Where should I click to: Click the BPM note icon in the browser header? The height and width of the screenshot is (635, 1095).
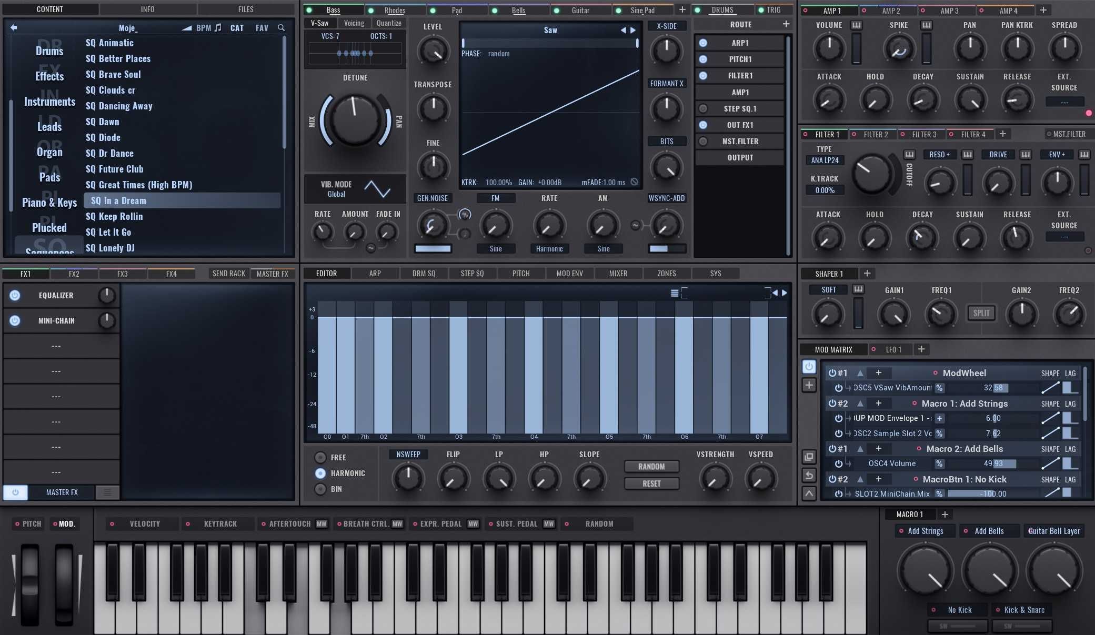pyautogui.click(x=218, y=27)
